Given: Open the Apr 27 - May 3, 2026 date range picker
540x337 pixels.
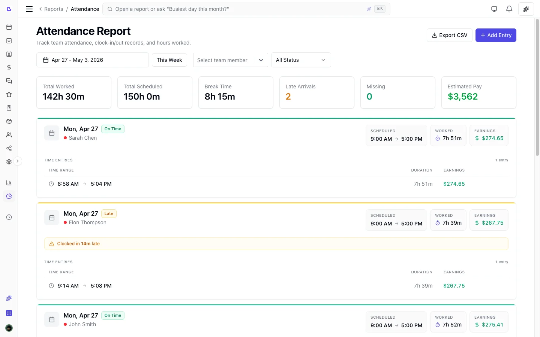Looking at the screenshot, I should [93, 60].
